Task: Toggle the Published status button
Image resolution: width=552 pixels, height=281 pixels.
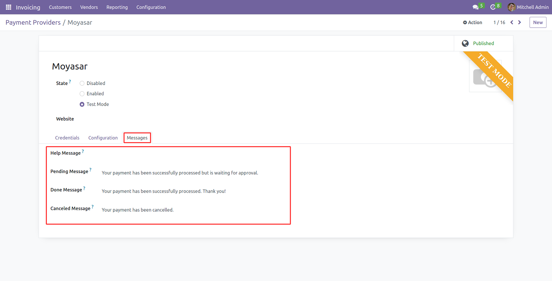Action: click(x=483, y=43)
